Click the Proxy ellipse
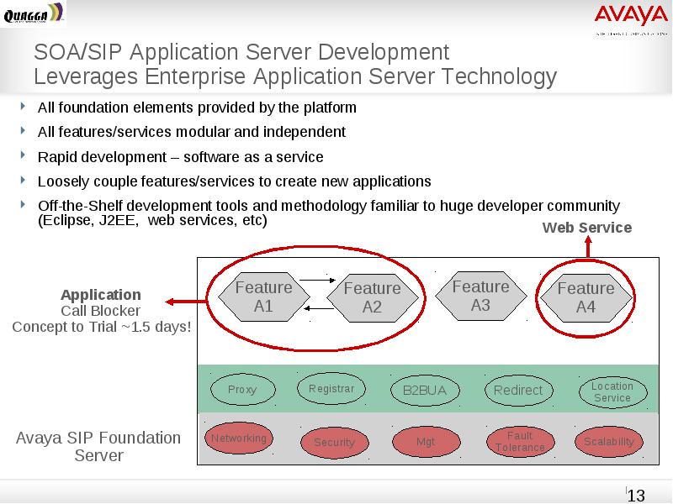Viewport: 673px width, 504px height. (x=242, y=390)
